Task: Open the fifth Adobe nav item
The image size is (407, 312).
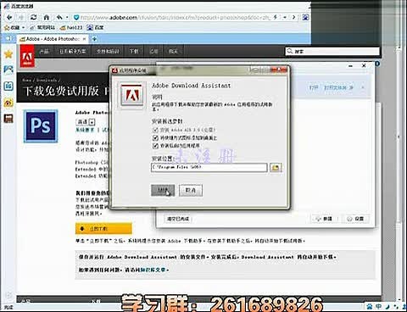Action: pos(153,51)
